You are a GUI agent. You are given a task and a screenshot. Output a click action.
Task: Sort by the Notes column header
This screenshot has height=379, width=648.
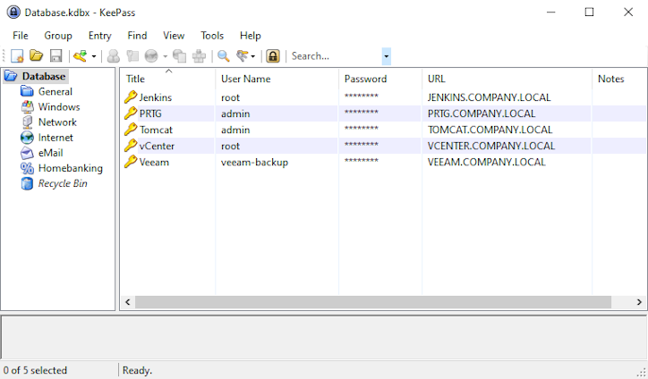click(x=619, y=79)
